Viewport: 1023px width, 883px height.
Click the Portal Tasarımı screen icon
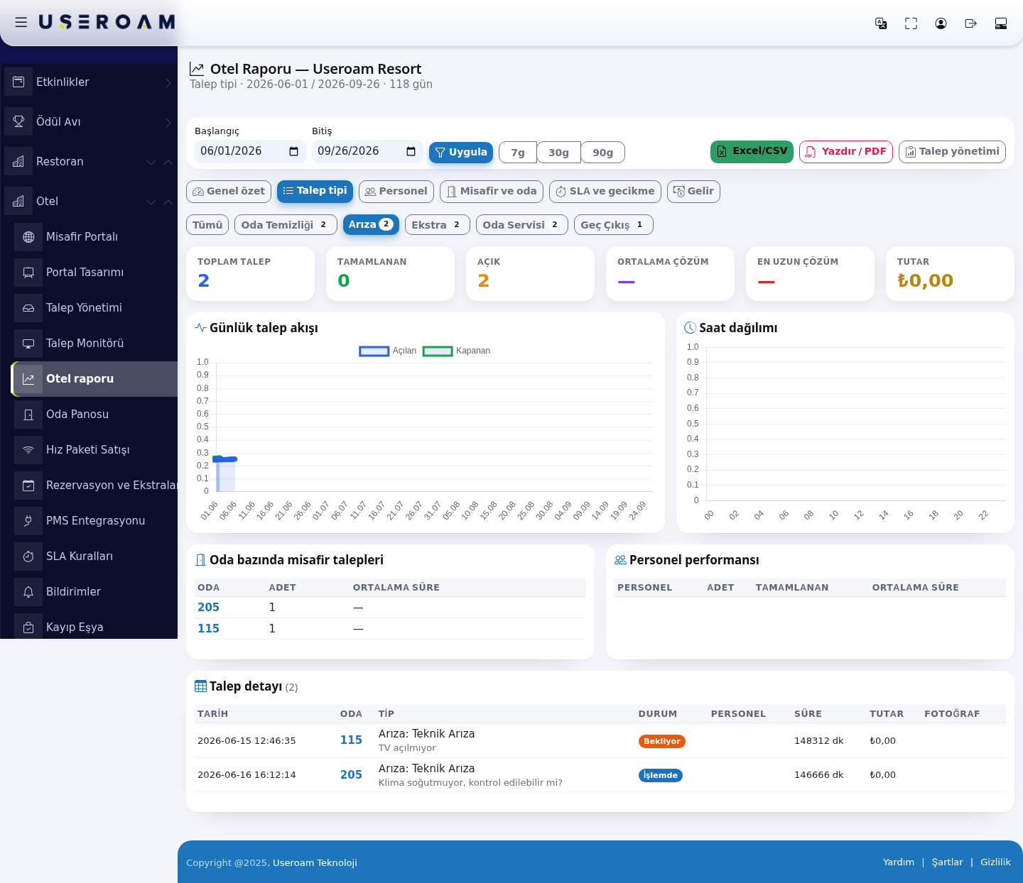tap(28, 273)
